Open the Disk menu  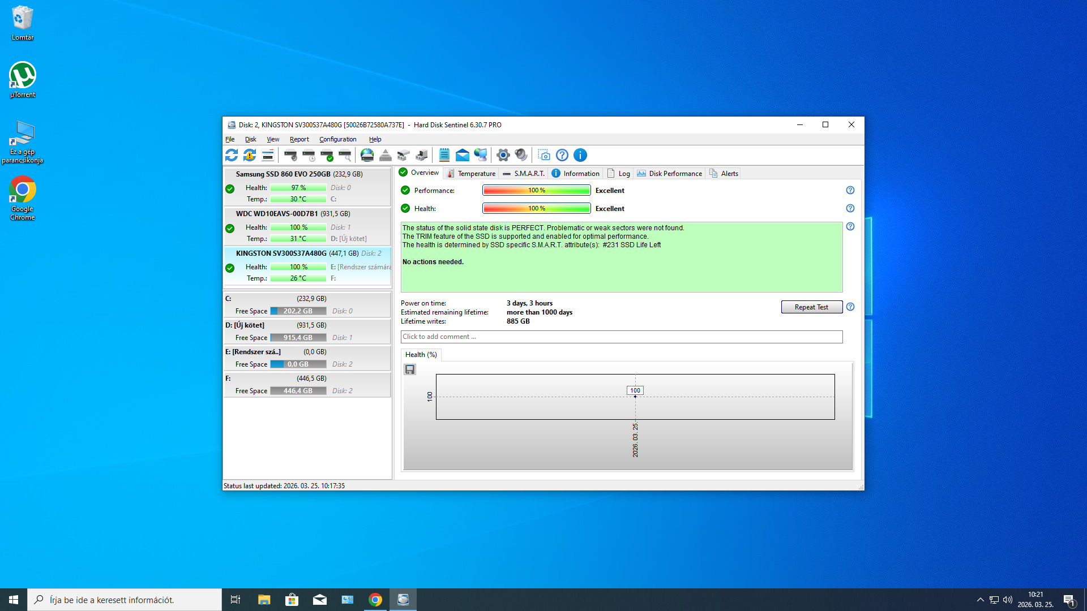click(250, 139)
